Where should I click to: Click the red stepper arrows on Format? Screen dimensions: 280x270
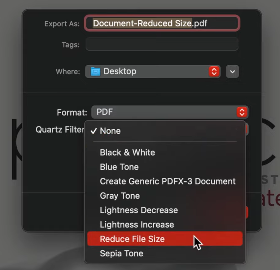click(242, 112)
